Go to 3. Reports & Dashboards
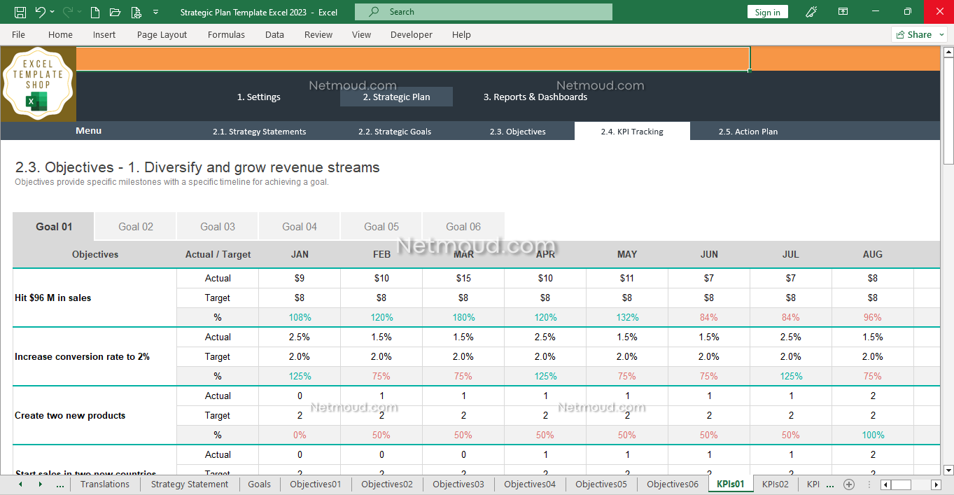The height and width of the screenshot is (495, 954). point(535,97)
